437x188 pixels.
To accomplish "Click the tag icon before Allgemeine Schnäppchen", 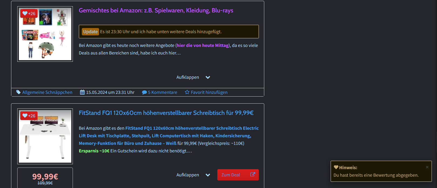I will tap(18, 92).
